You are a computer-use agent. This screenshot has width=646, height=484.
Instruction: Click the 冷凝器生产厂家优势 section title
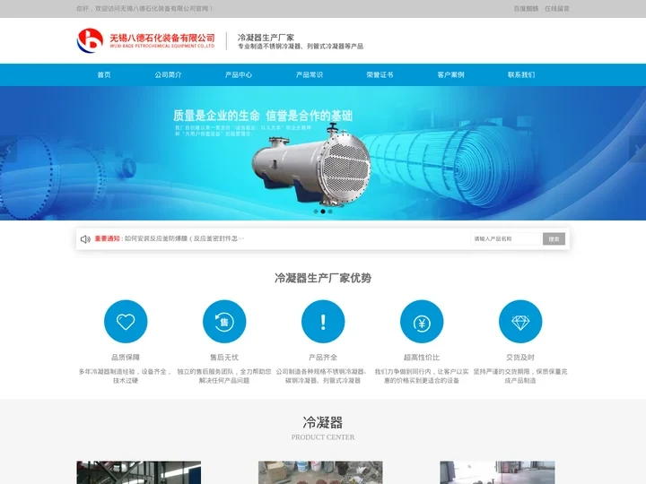(323, 278)
